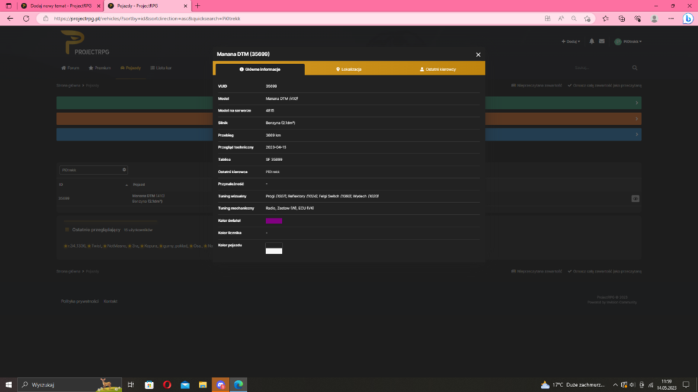Click the Pojazd column header
Viewport: 698px width, 392px height.
coord(139,185)
